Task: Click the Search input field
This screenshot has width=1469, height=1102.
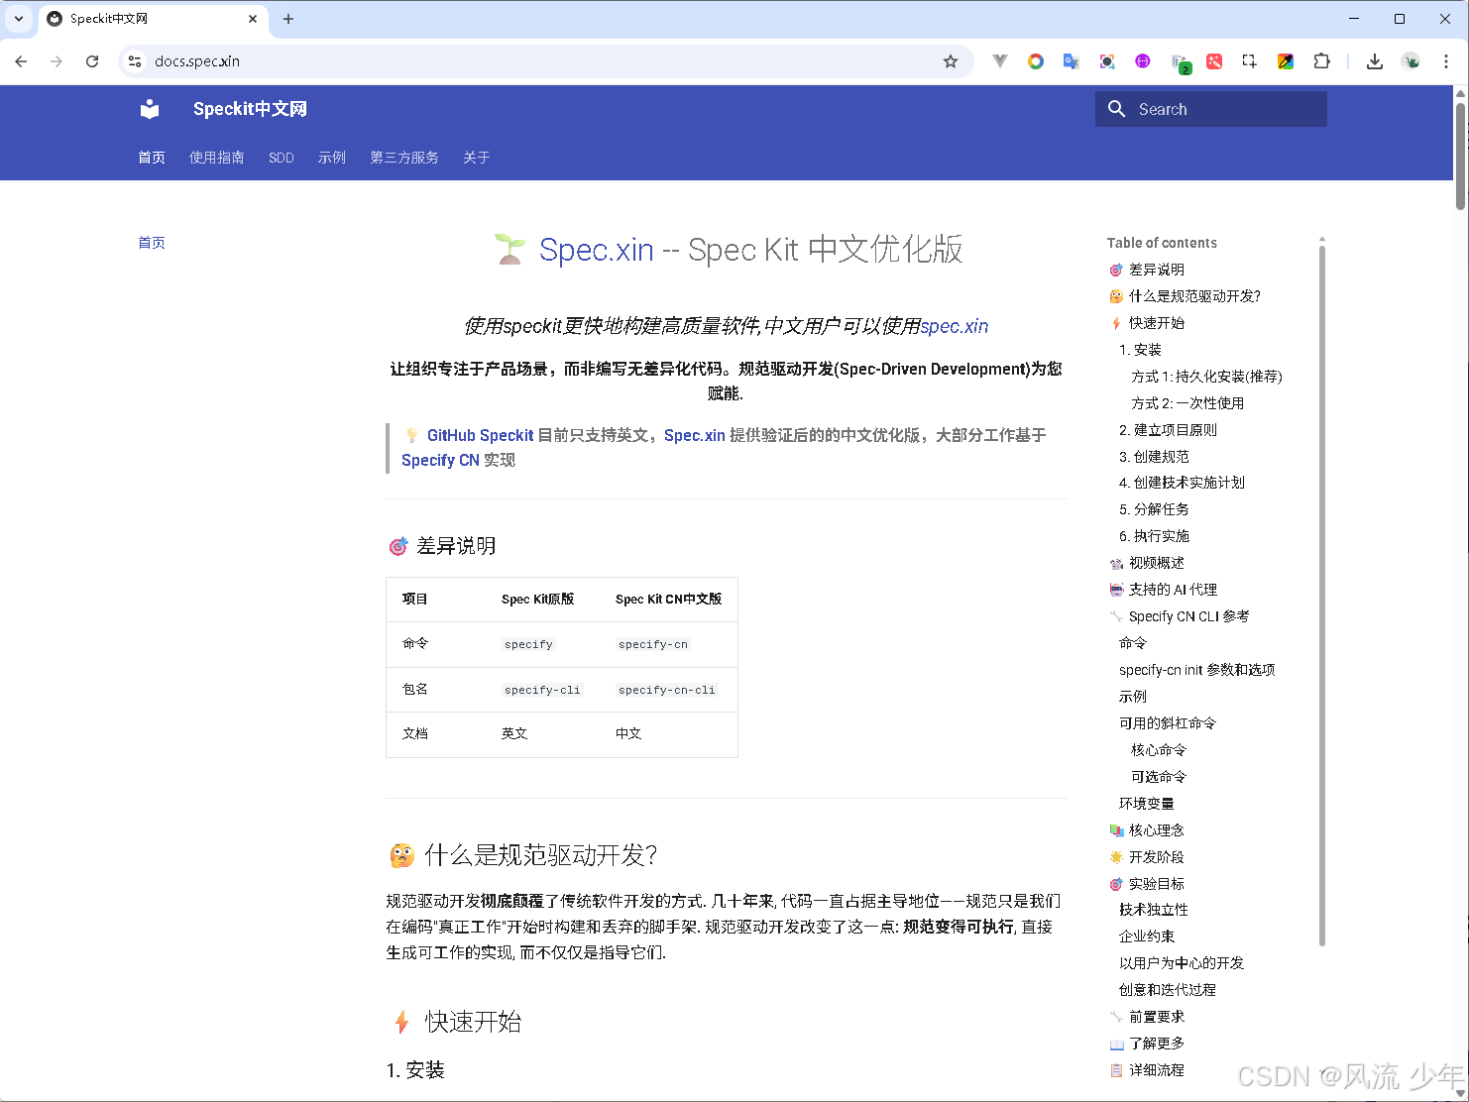Action: click(x=1209, y=109)
